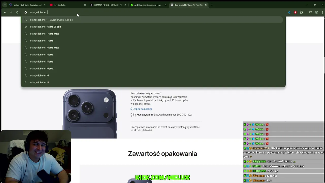Select suggestion 'orange iphone 16 pro'

[152, 69]
